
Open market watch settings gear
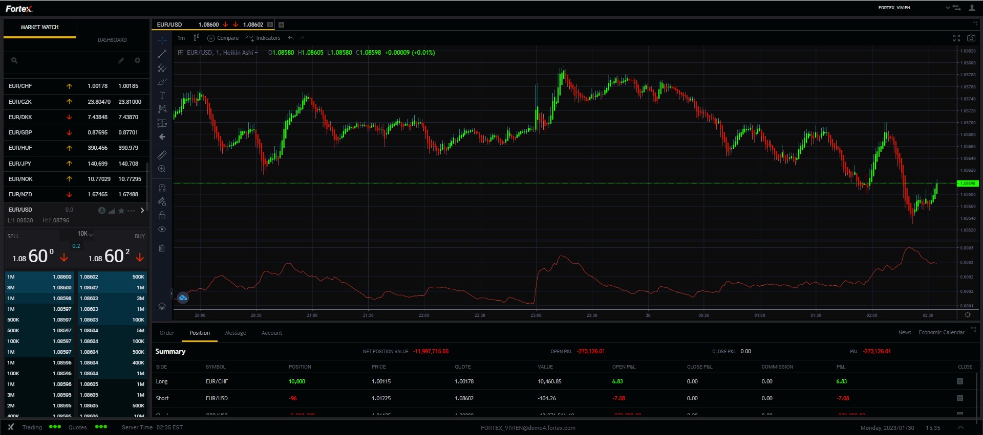point(137,60)
